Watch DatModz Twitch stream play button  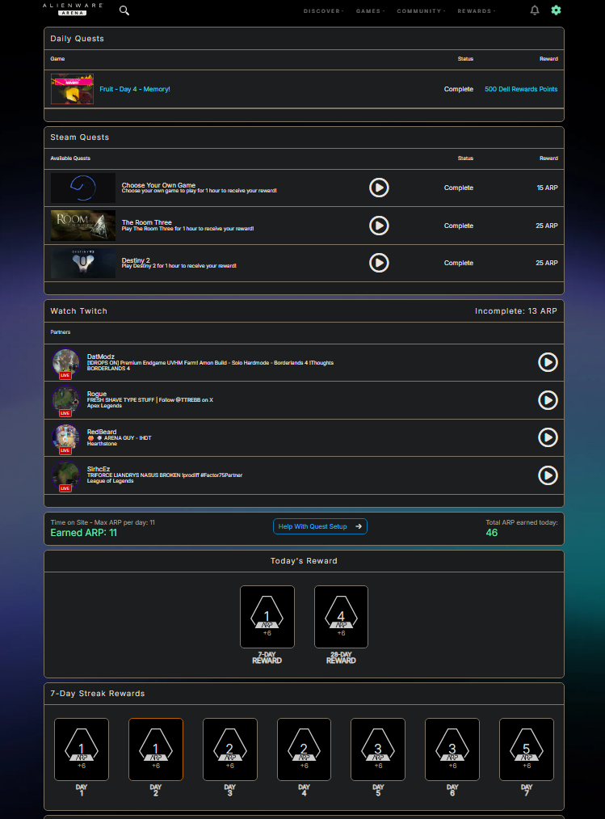[x=548, y=362]
